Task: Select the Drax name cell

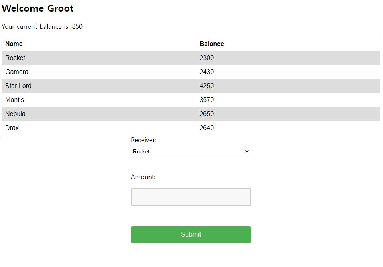Action: point(12,128)
